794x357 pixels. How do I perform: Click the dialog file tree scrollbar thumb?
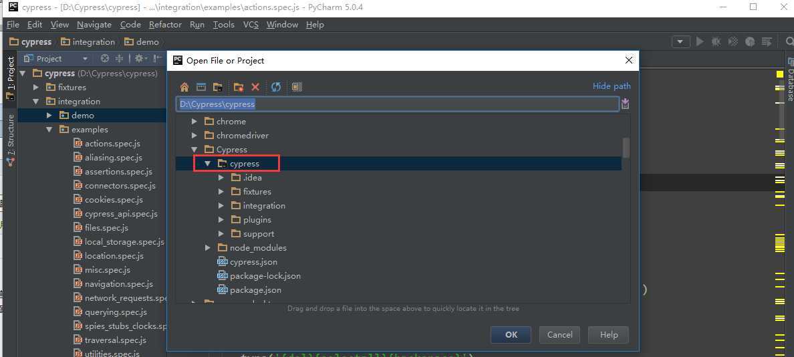coord(626,148)
